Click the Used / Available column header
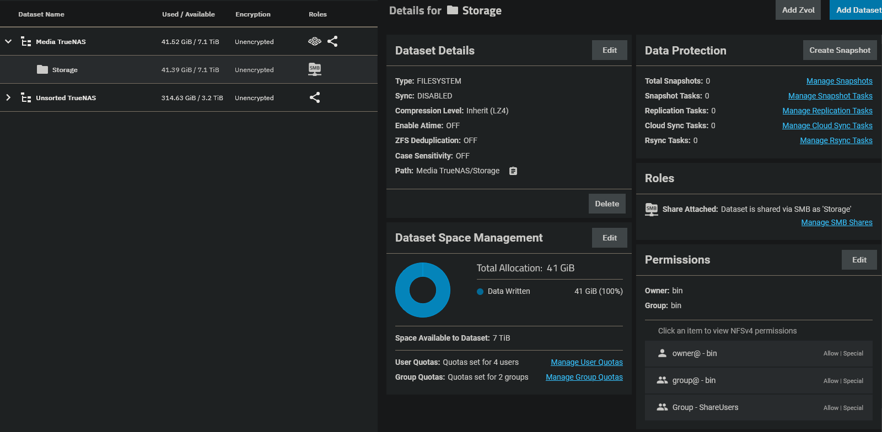Image resolution: width=882 pixels, height=432 pixels. point(189,14)
